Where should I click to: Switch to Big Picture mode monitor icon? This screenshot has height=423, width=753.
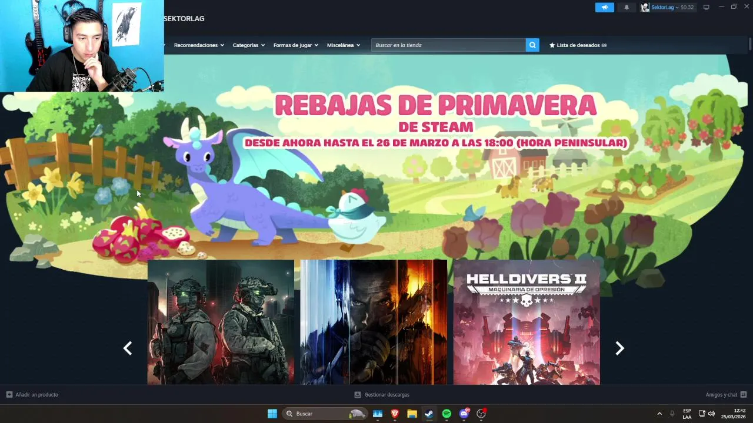707,7
